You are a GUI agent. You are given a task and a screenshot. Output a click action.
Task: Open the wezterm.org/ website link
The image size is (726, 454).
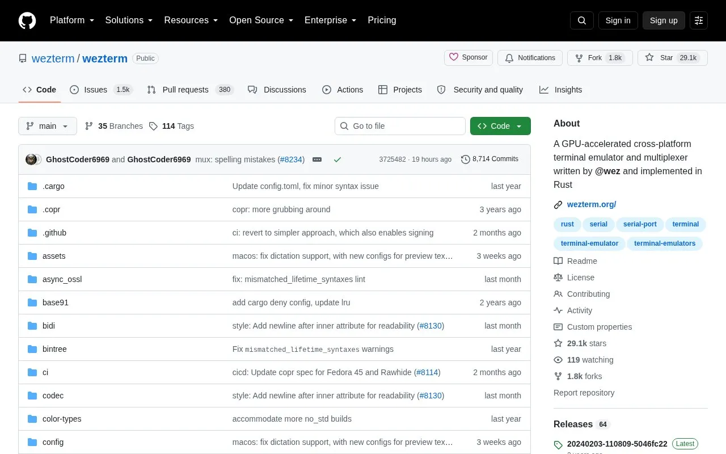tap(592, 204)
